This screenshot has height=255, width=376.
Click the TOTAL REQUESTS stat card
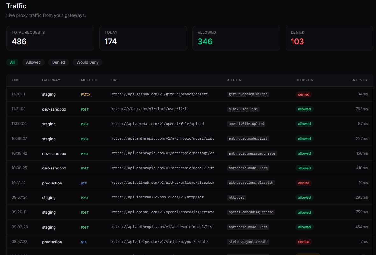(50, 38)
